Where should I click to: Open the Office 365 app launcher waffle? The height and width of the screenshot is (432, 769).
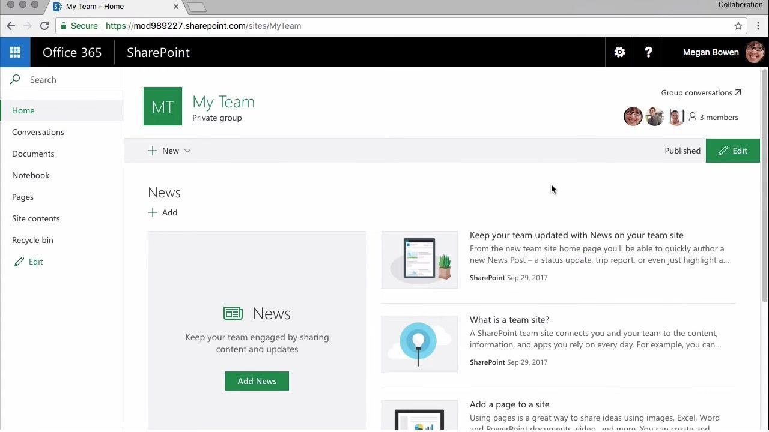click(x=15, y=52)
